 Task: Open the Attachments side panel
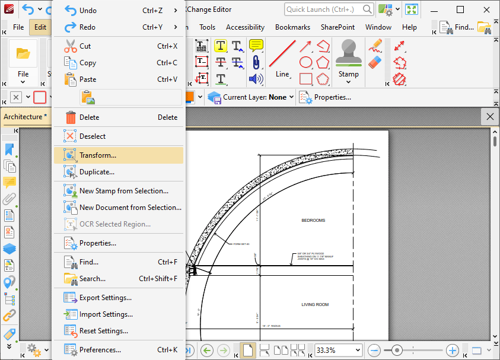9,199
